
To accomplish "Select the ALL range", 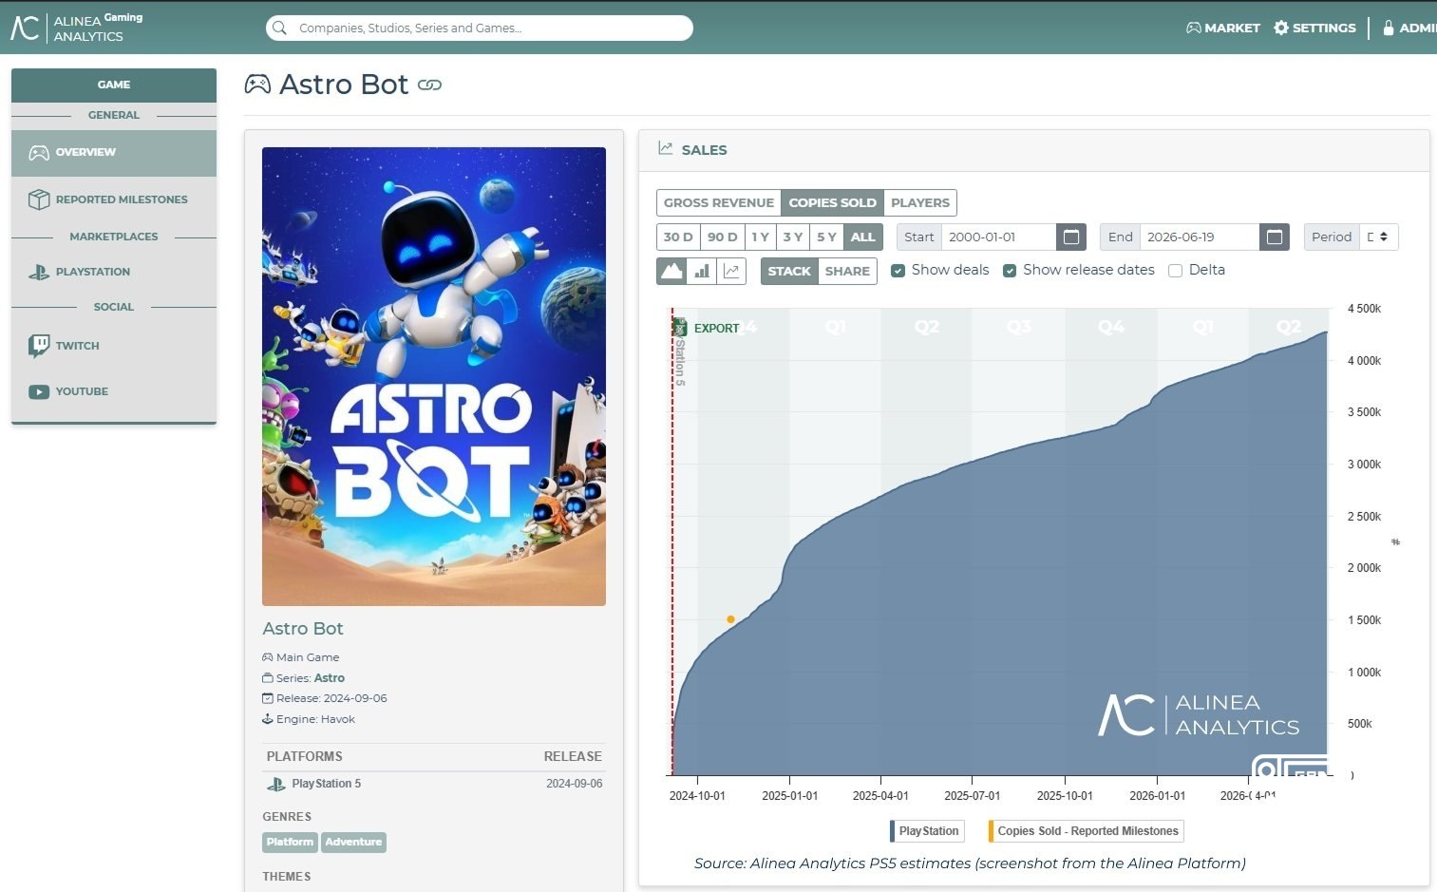I will (x=862, y=237).
